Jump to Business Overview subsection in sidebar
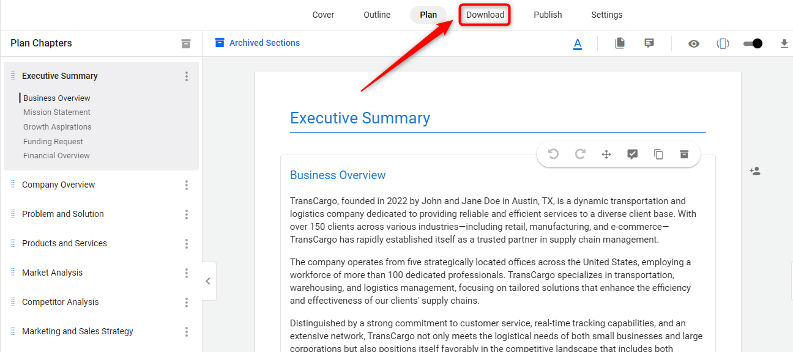 [57, 98]
